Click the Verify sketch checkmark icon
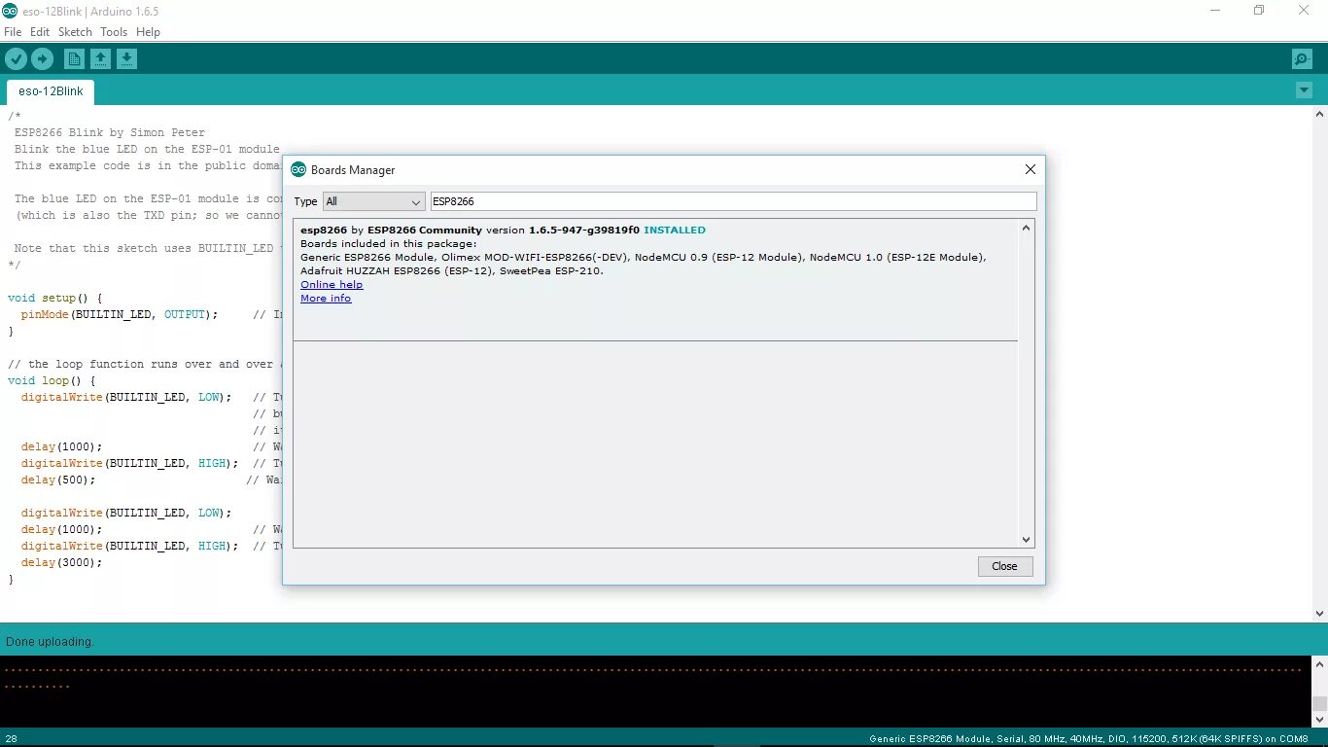 16,59
